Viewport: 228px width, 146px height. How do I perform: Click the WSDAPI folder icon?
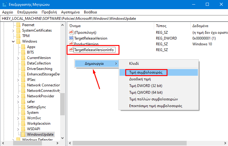click(23, 129)
